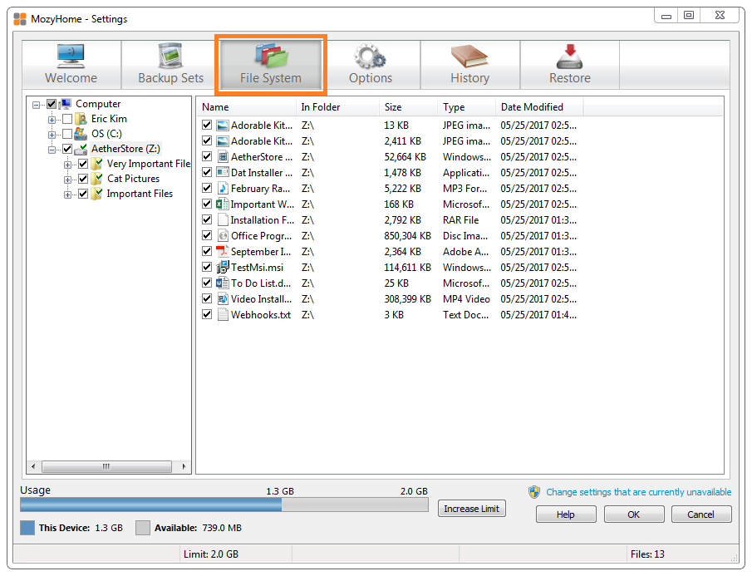Screen dimensions: 752x576
Task: Check the Eric Kim checkbox
Action: [67, 119]
